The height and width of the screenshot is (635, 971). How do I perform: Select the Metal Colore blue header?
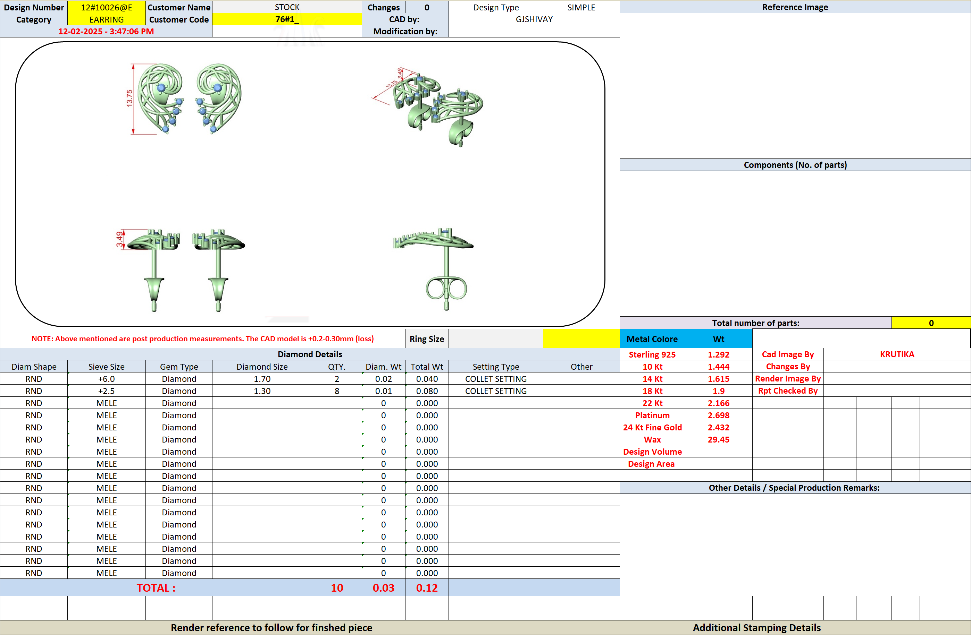pos(652,339)
